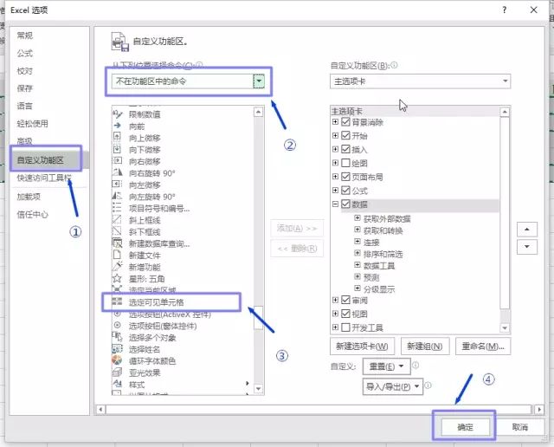Image resolution: width=554 pixels, height=447 pixels.
Task: Open the 常规 options category
Action: click(x=25, y=36)
